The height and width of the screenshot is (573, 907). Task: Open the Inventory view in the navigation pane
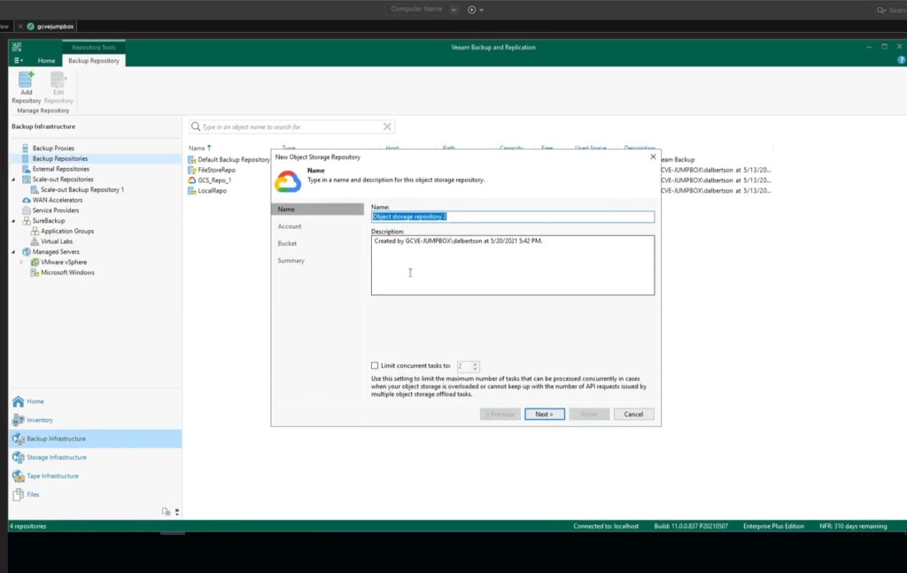(96, 420)
